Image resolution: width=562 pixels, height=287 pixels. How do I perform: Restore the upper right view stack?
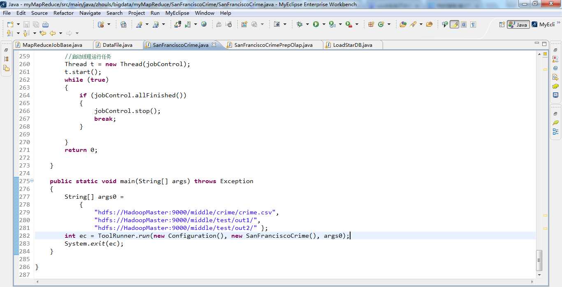coord(555,49)
